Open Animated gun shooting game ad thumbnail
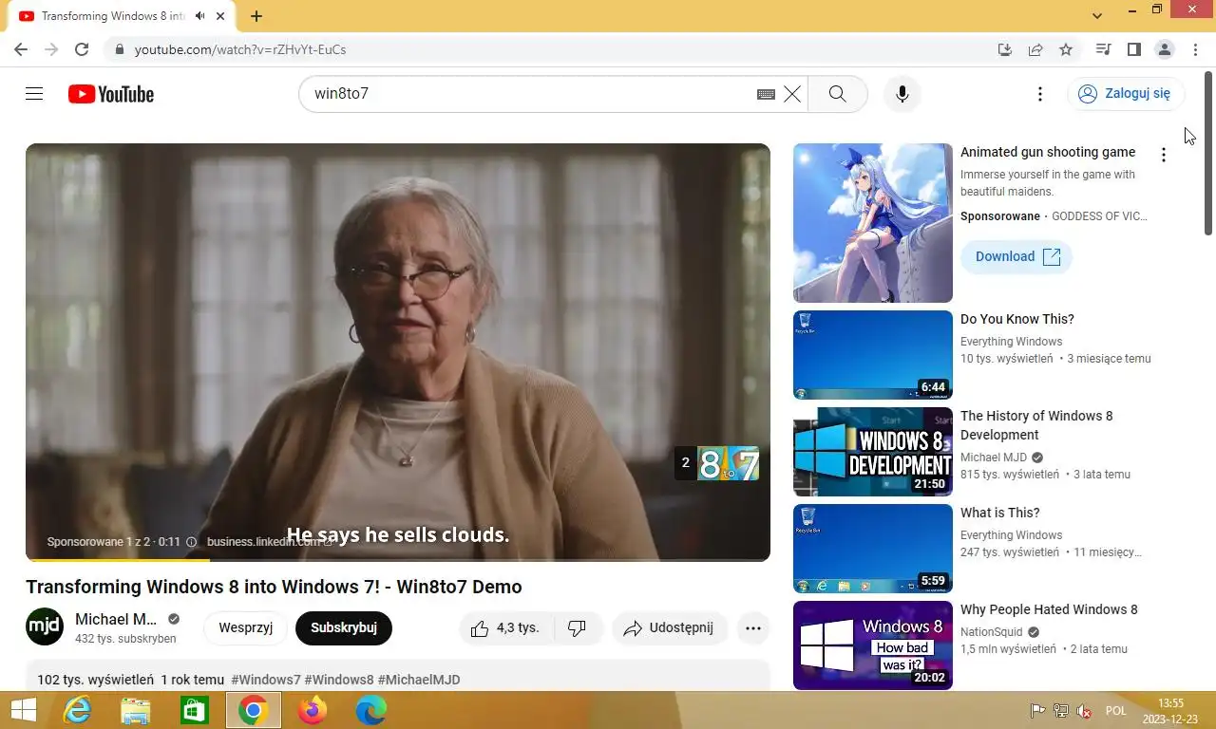Image resolution: width=1216 pixels, height=729 pixels. click(x=873, y=223)
